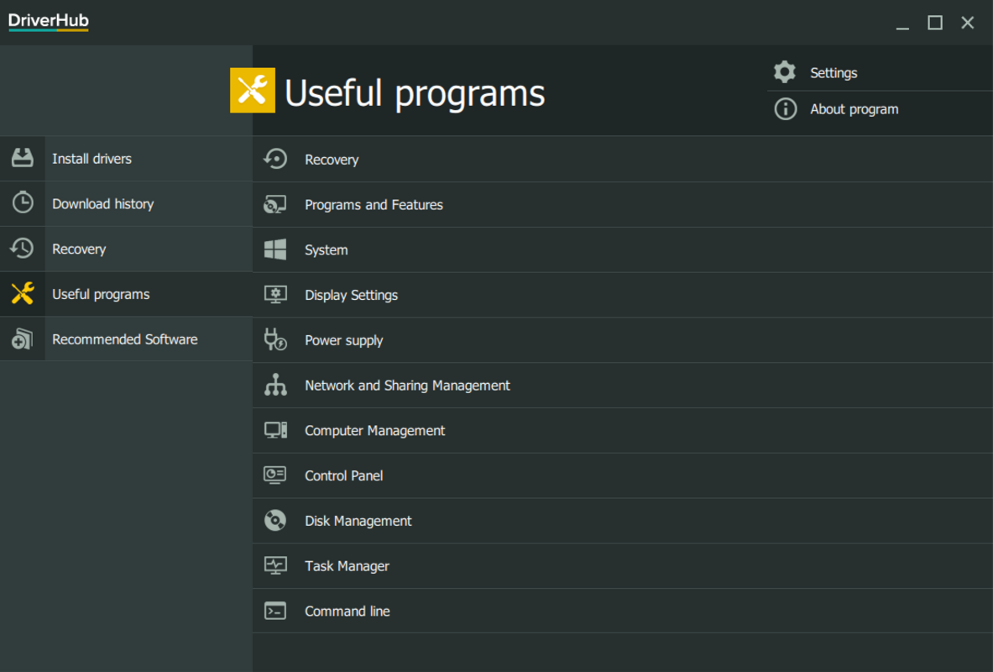This screenshot has height=672, width=993.
Task: Open Recommended Software via its sidebar icon
Action: (22, 339)
